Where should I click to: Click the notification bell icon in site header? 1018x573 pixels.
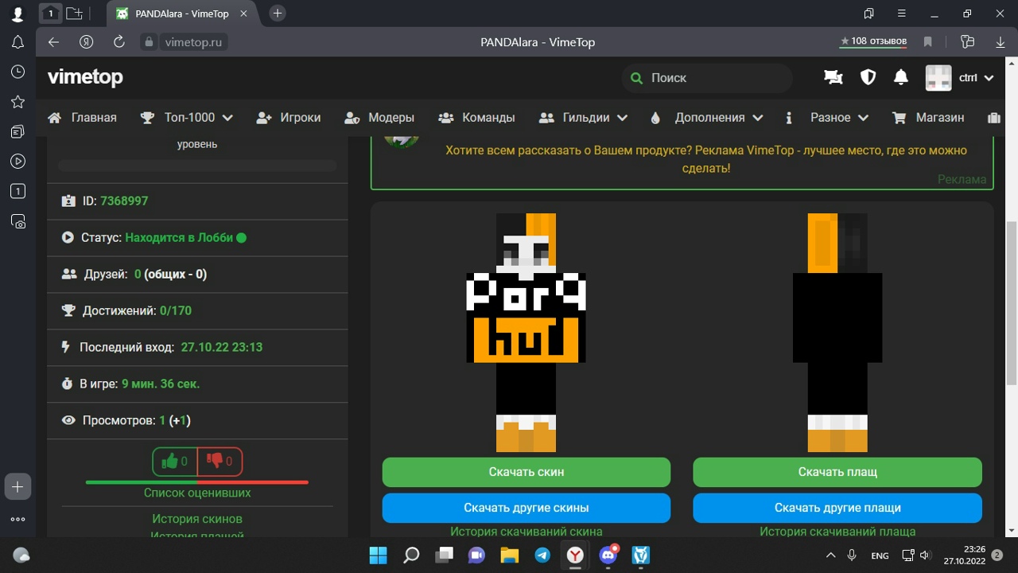click(900, 77)
